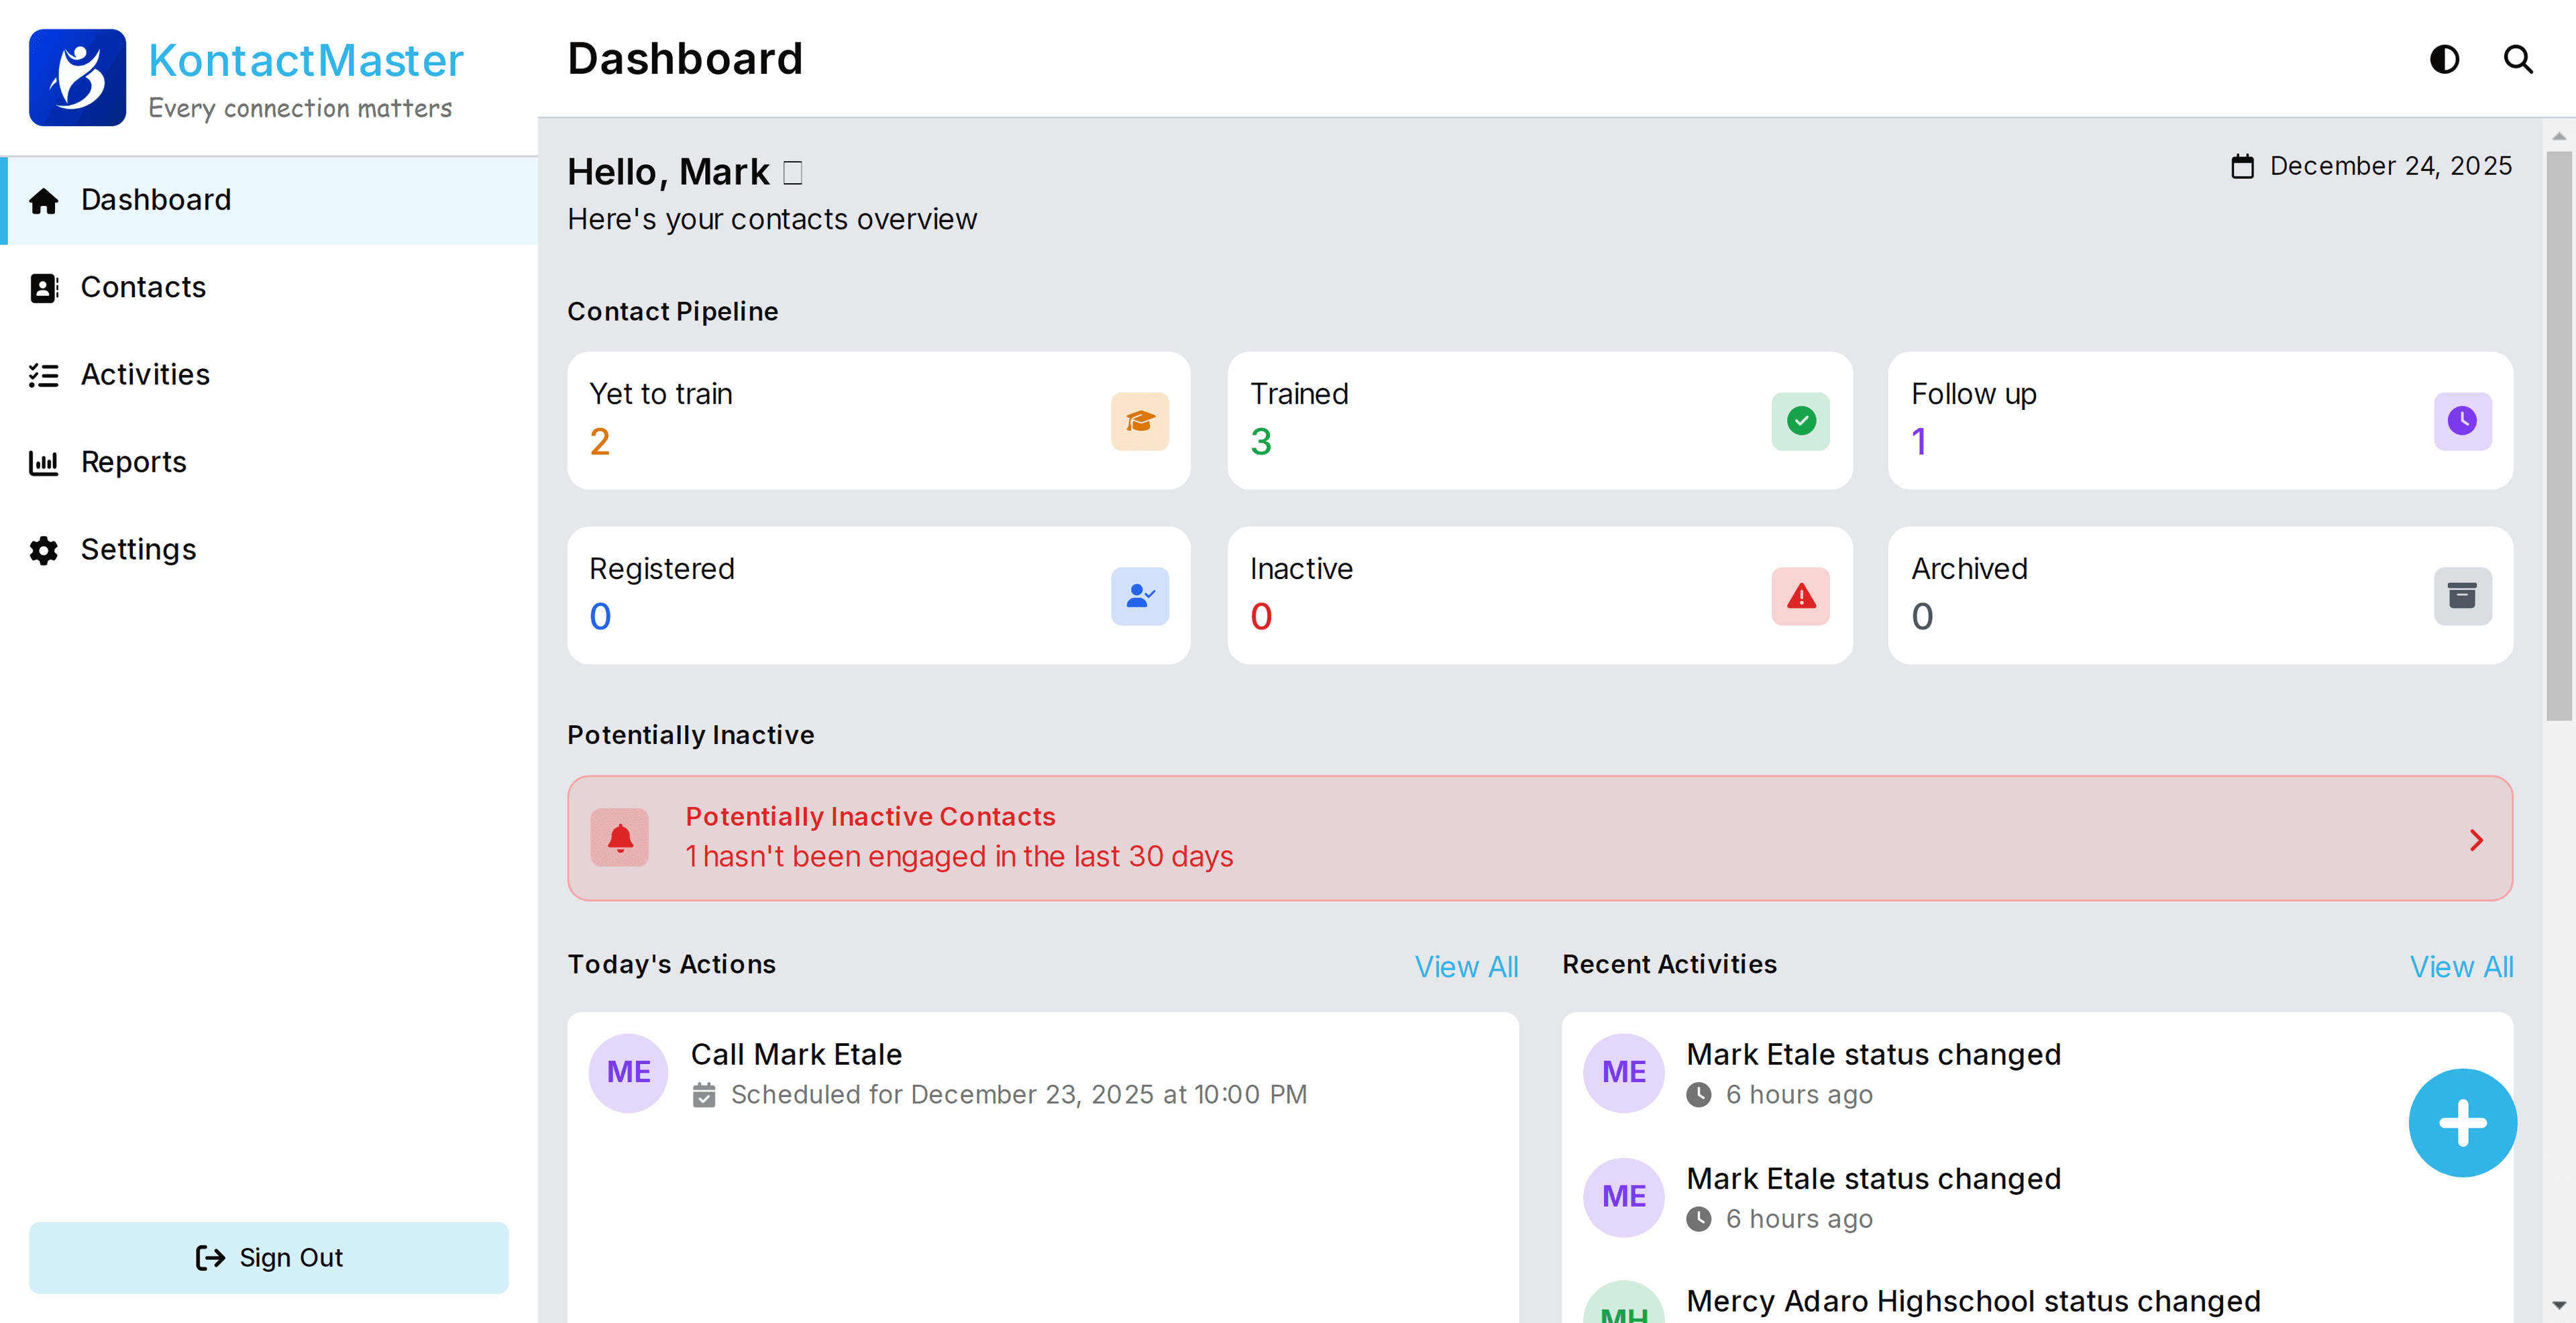The width and height of the screenshot is (2576, 1323).
Task: Click the clock icon on Follow up card
Action: 2462,421
